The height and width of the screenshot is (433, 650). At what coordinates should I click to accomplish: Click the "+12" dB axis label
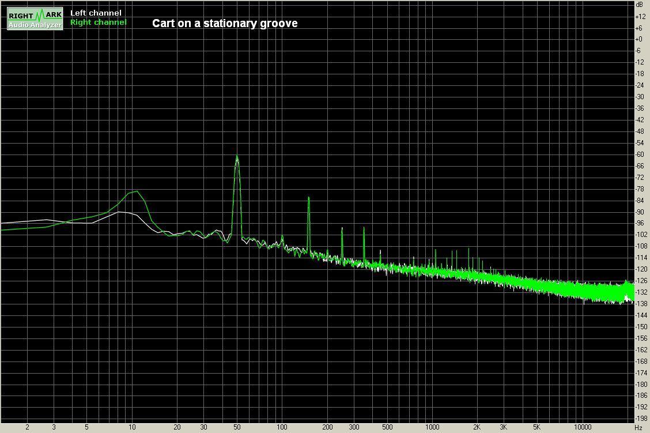pos(640,16)
